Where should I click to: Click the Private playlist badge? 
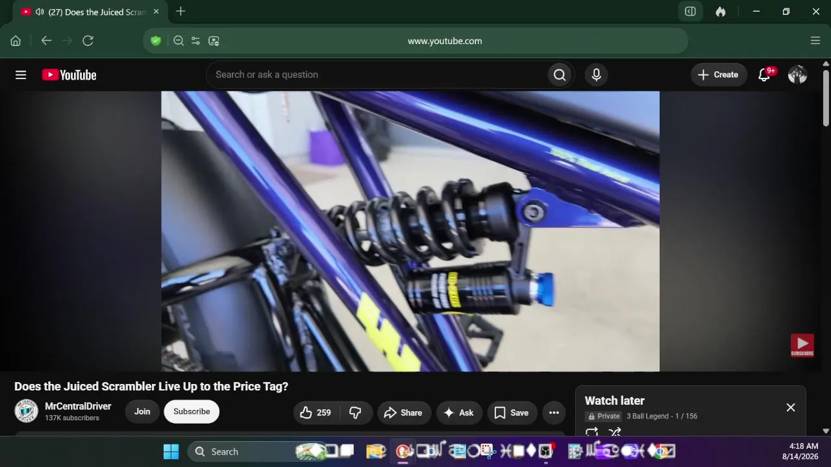[x=604, y=416]
